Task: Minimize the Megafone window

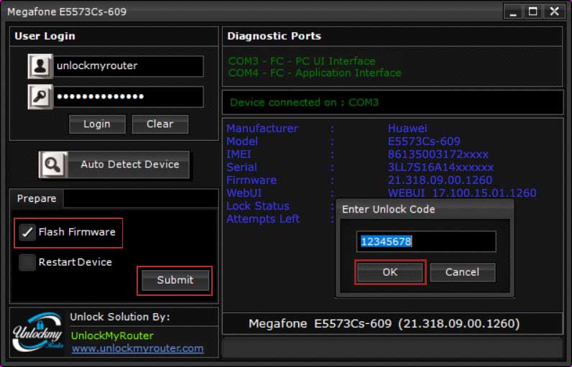Action: [x=513, y=12]
